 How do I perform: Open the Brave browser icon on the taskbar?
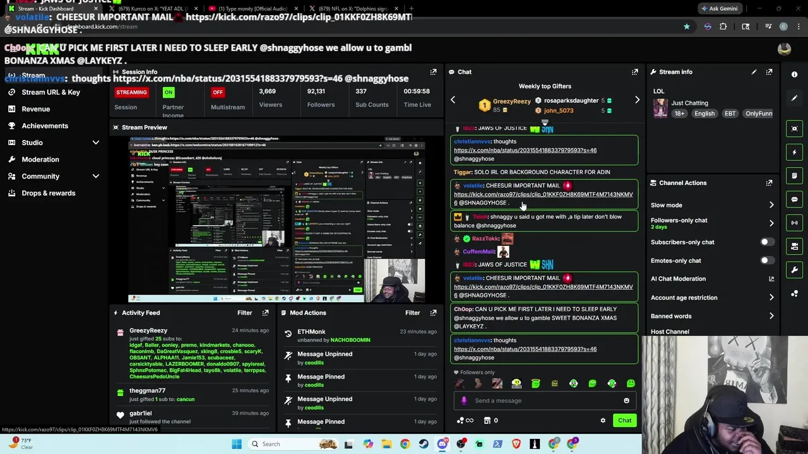516,444
